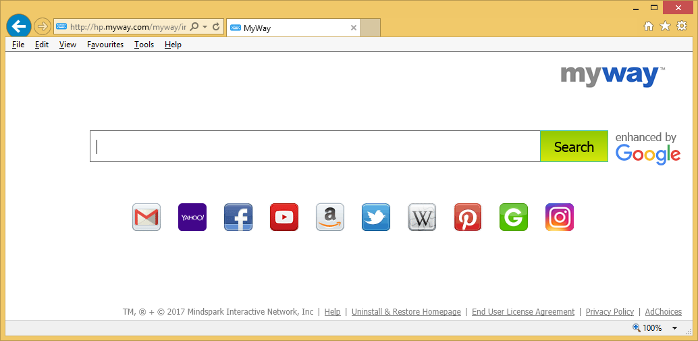Image resolution: width=698 pixels, height=341 pixels.
Task: Open the AdChoices link
Action: pyautogui.click(x=664, y=311)
